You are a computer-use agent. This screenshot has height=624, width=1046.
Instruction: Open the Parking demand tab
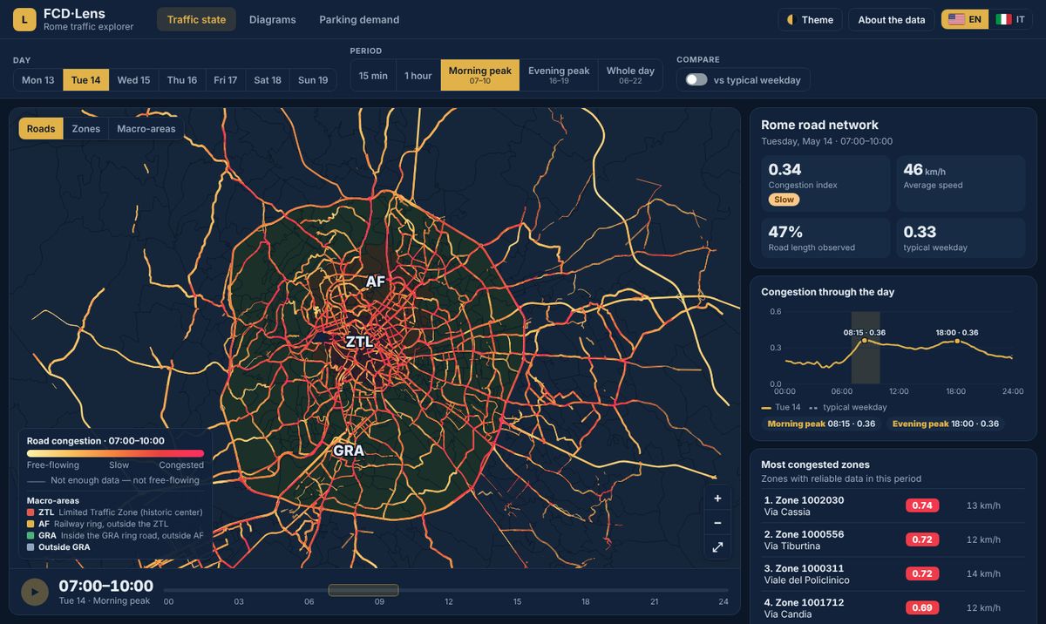[x=359, y=20]
